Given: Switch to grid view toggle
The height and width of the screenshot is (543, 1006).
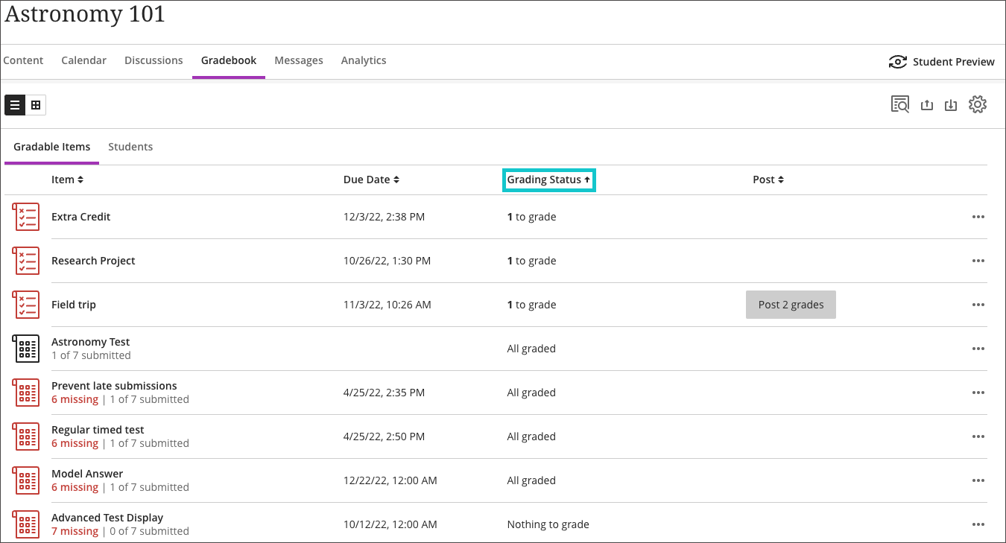Looking at the screenshot, I should point(36,105).
